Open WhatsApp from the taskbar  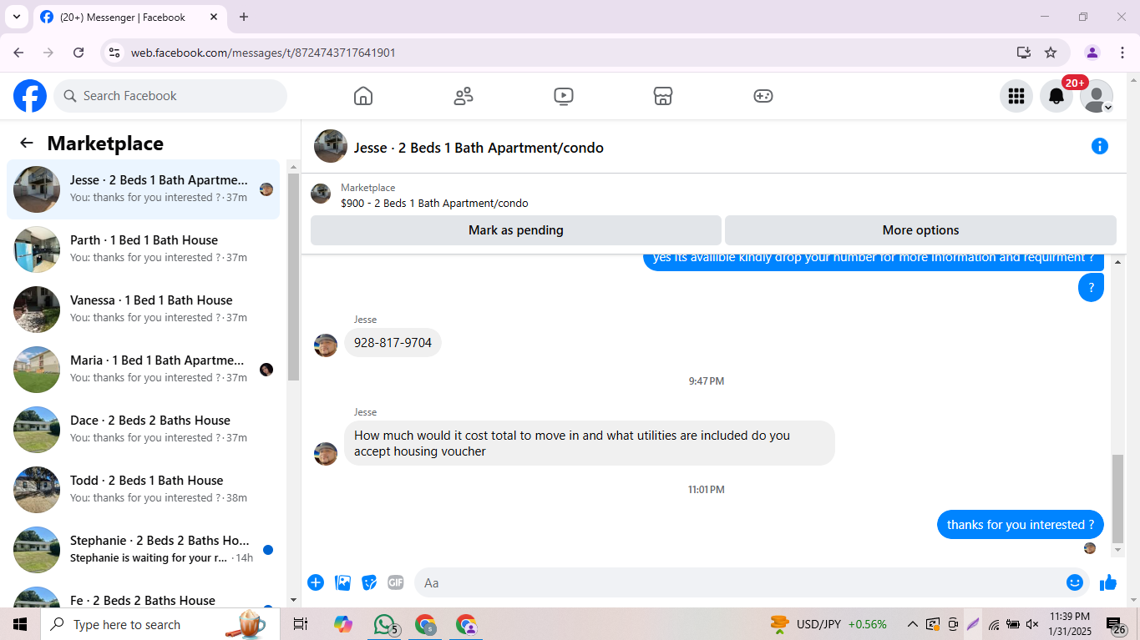point(384,624)
